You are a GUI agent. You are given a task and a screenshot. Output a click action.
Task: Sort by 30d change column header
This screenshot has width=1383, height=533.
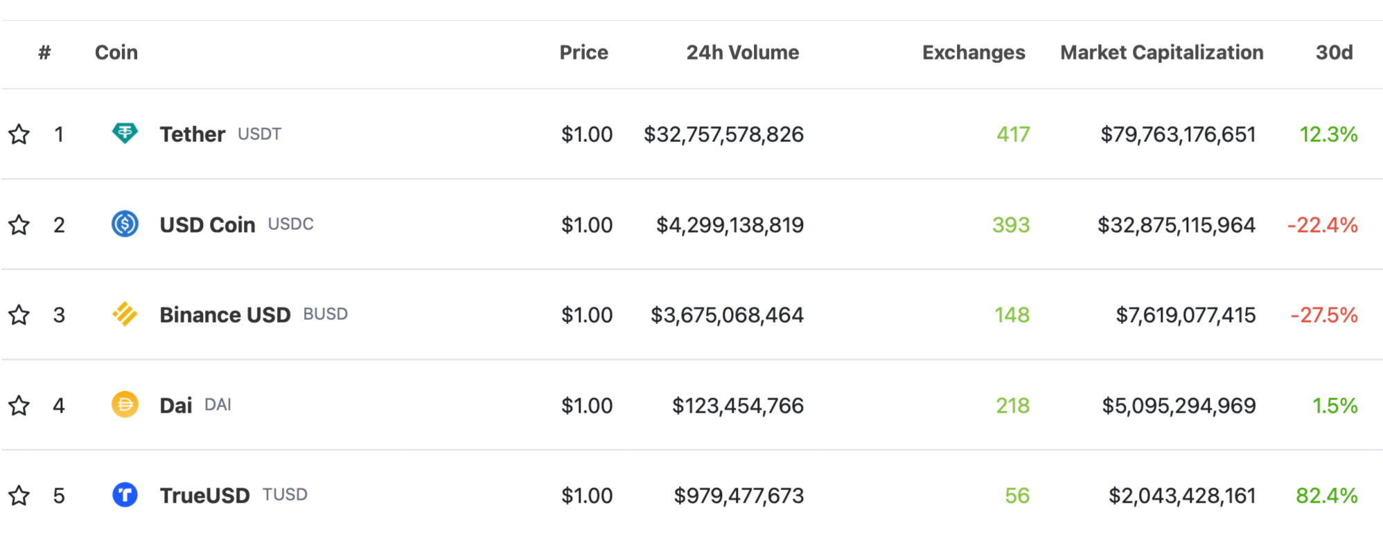[x=1334, y=53]
